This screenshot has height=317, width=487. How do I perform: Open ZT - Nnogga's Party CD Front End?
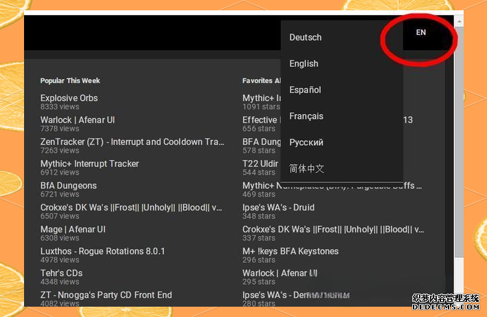tap(106, 295)
